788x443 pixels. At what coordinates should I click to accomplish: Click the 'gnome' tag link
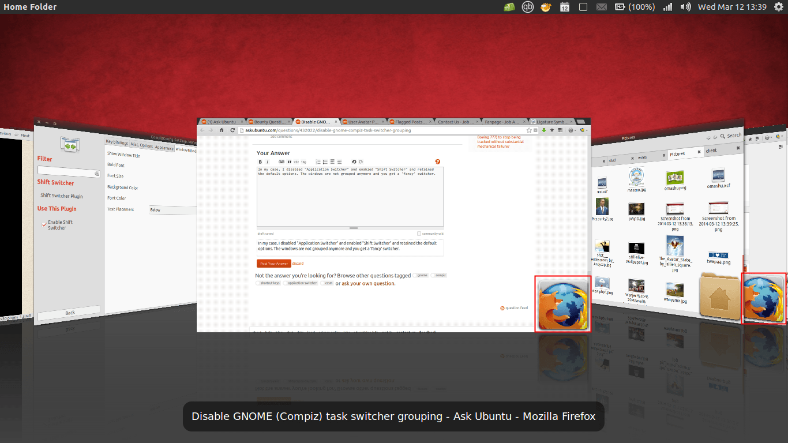[421, 275]
